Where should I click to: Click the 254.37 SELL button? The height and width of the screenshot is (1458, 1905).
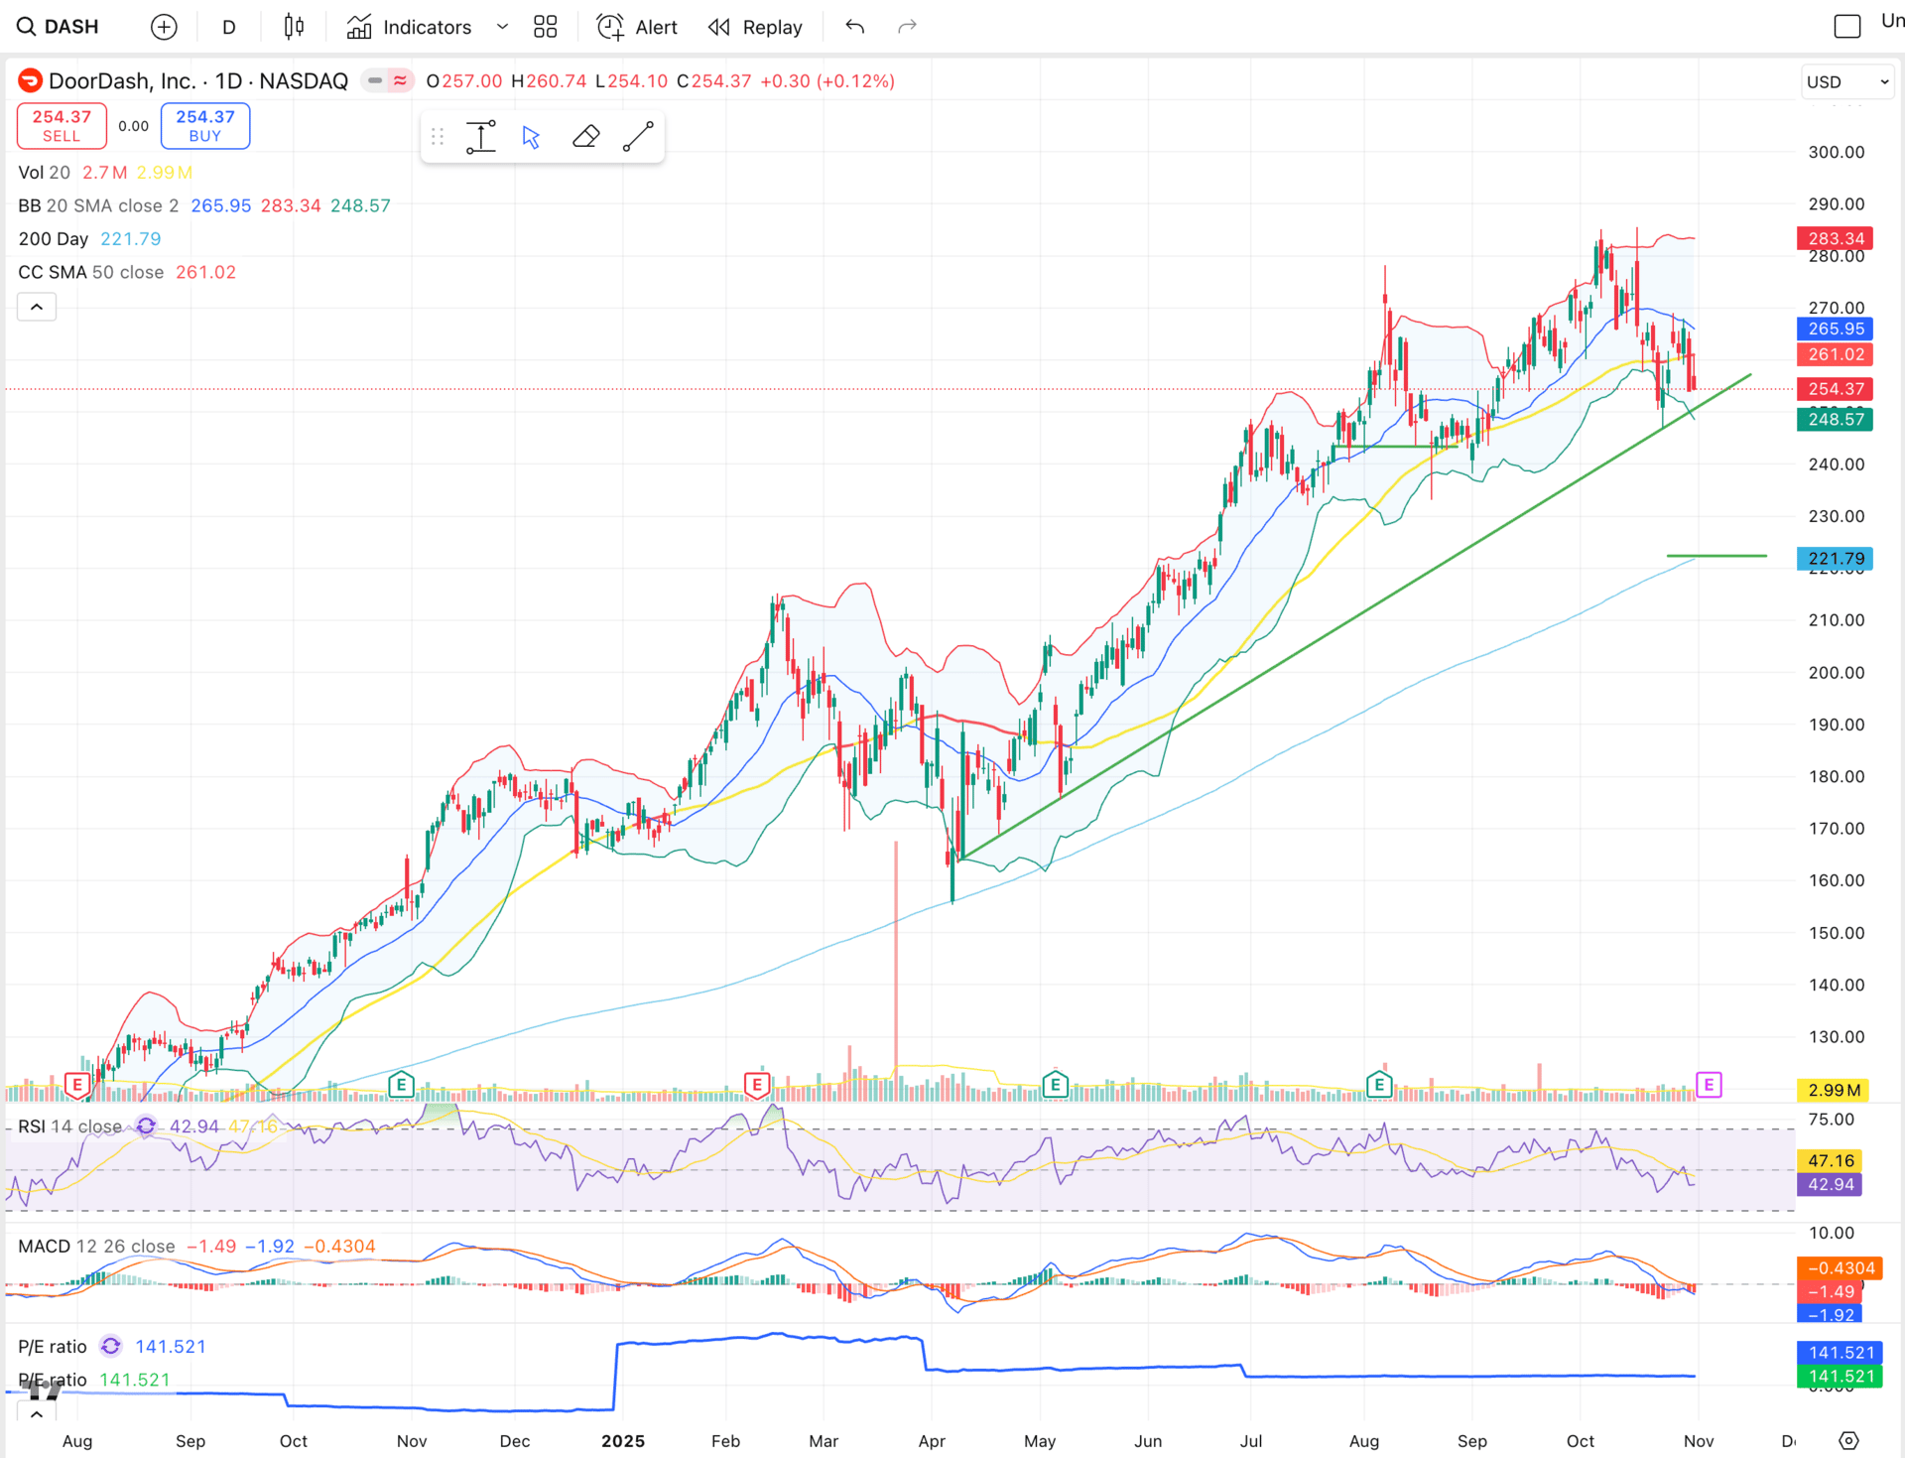tap(62, 126)
